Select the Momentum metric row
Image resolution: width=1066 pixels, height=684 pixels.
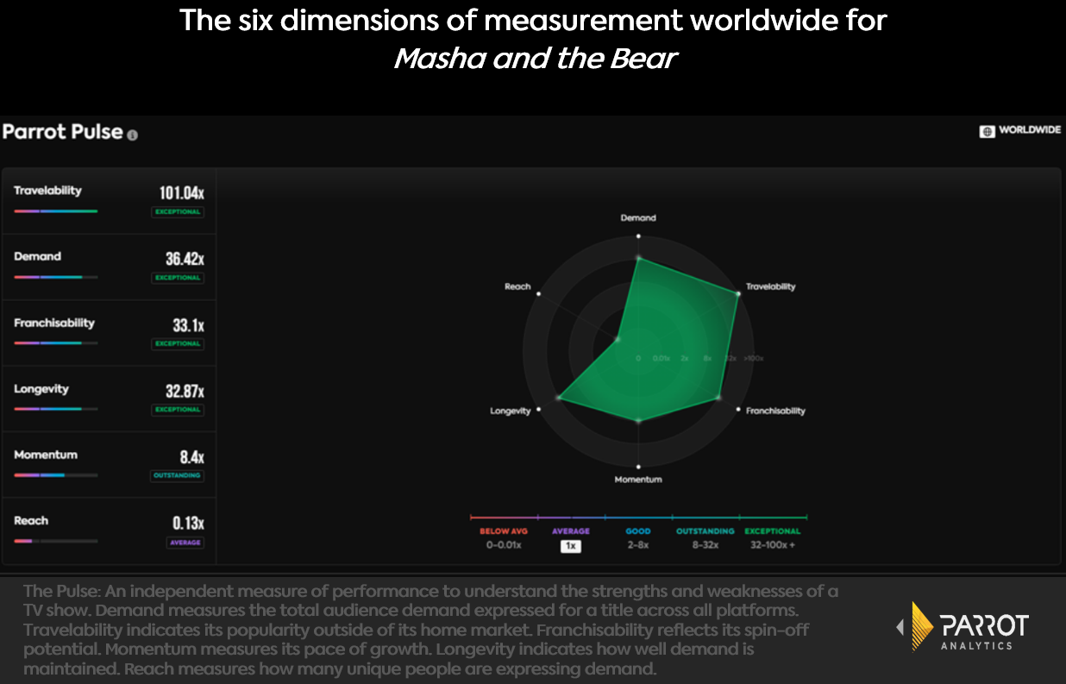coord(109,465)
